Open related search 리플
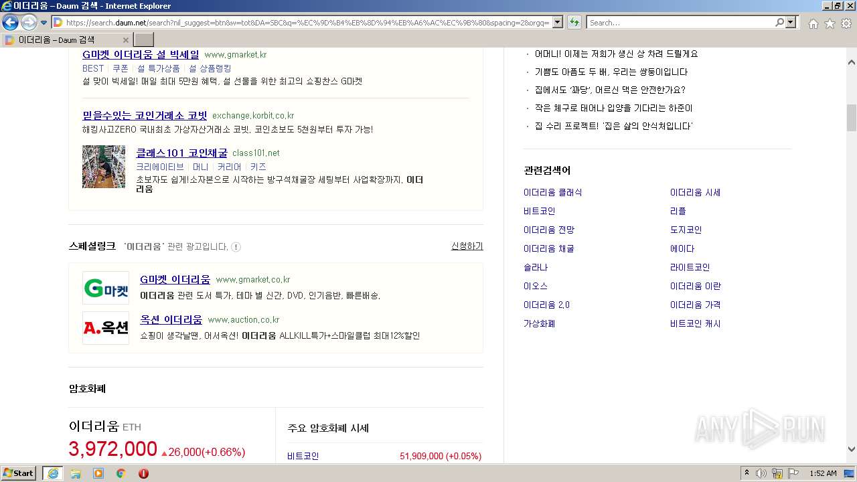This screenshot has height=482, width=857. click(678, 211)
